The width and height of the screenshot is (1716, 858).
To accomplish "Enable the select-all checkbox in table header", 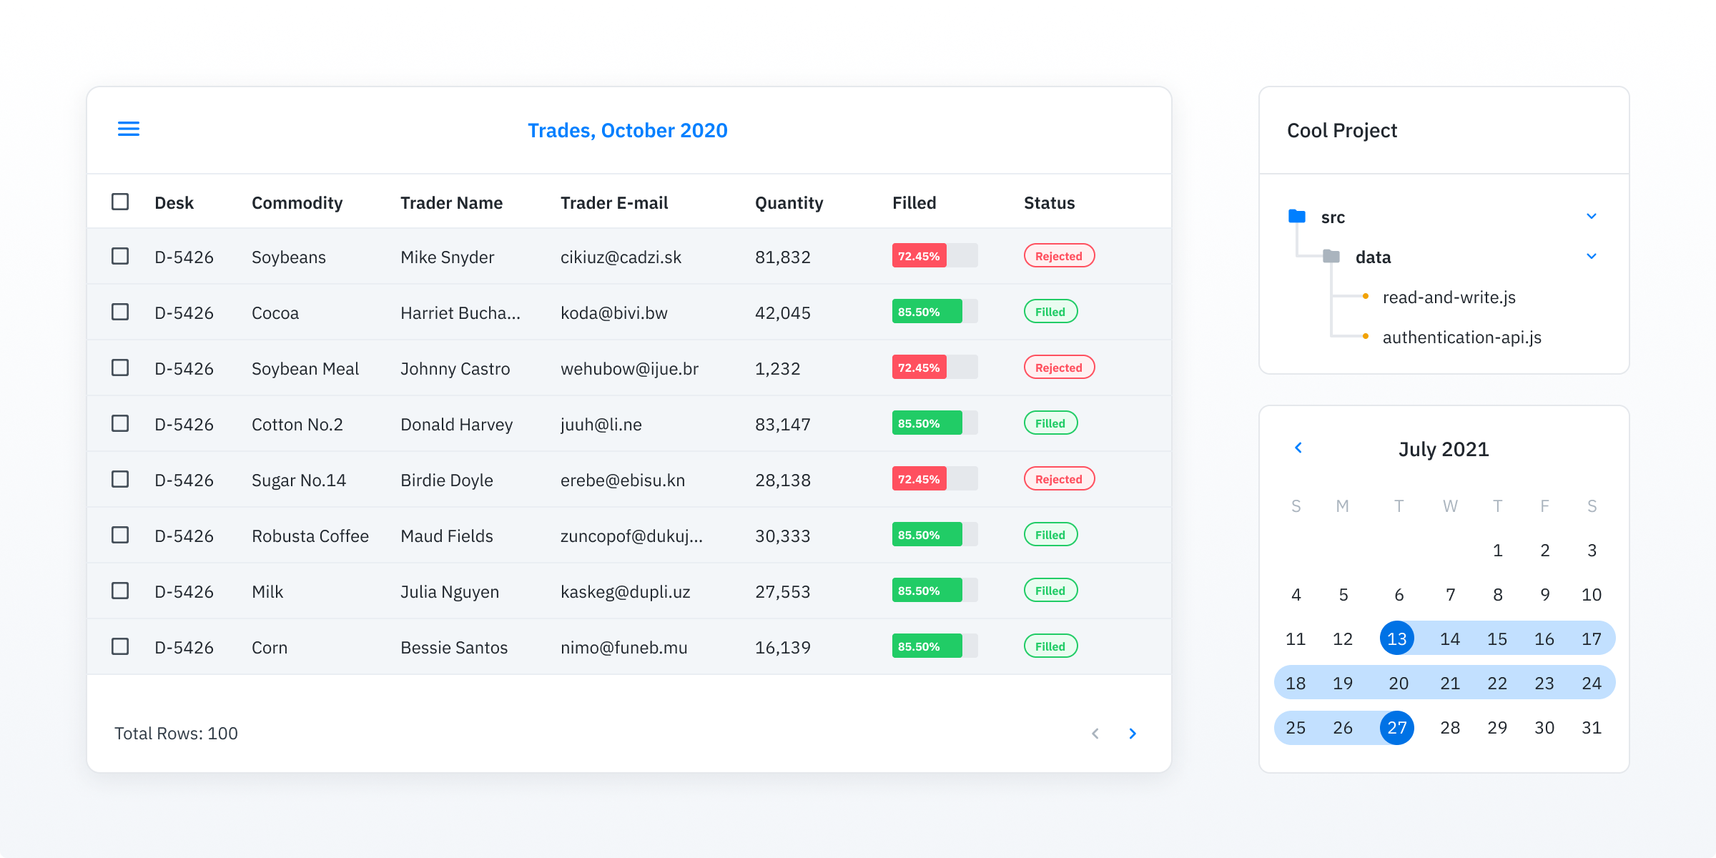I will point(120,202).
